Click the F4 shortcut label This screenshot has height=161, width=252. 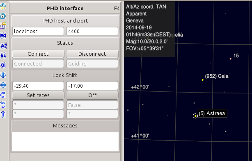[117, 9]
